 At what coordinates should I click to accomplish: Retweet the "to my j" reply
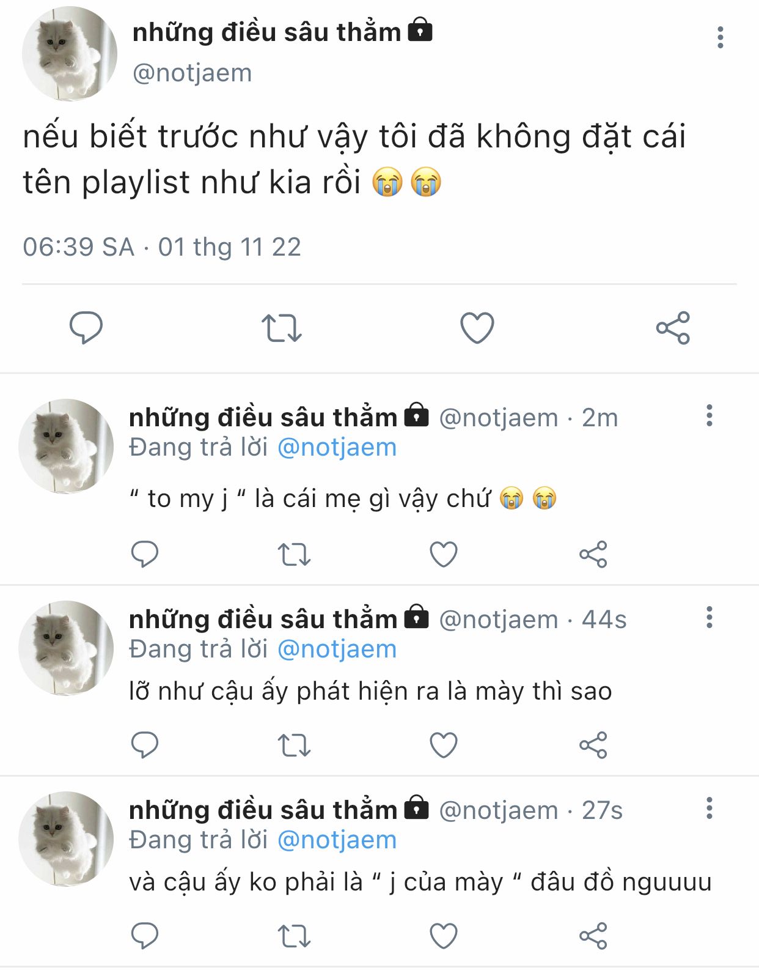tap(294, 555)
